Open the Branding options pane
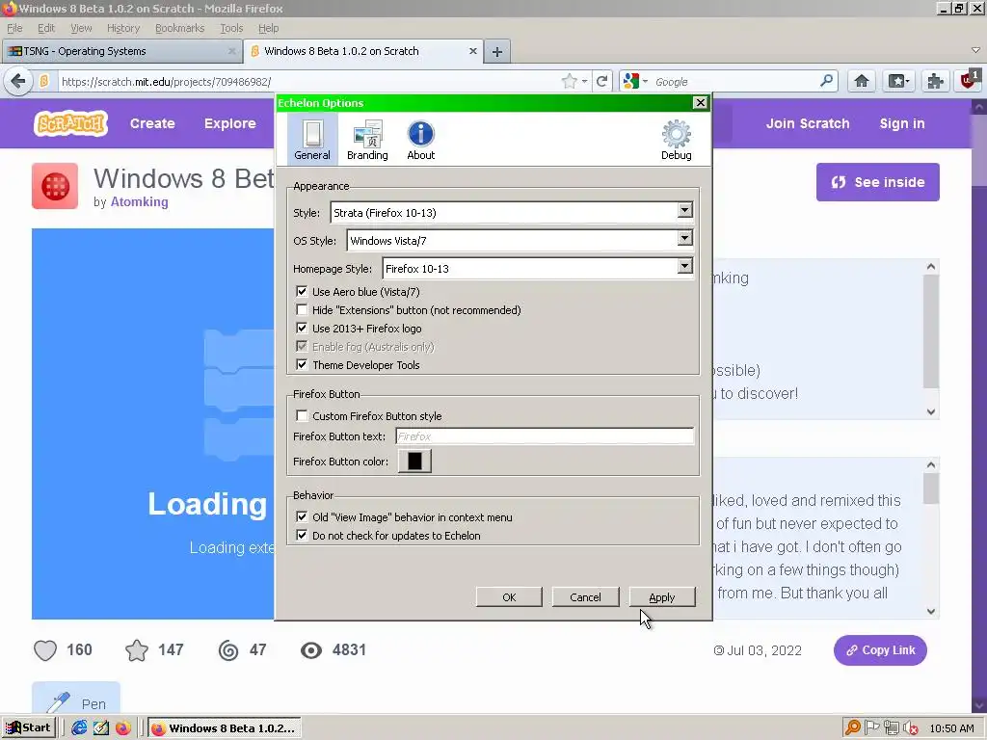987x740 pixels. [x=367, y=139]
